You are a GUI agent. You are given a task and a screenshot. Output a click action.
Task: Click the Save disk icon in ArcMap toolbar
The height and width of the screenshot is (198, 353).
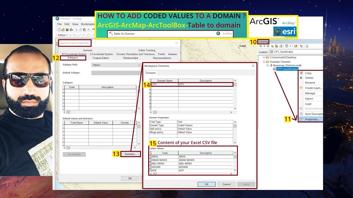(x=67, y=29)
